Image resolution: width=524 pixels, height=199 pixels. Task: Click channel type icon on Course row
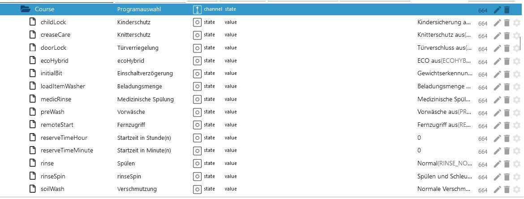click(197, 9)
